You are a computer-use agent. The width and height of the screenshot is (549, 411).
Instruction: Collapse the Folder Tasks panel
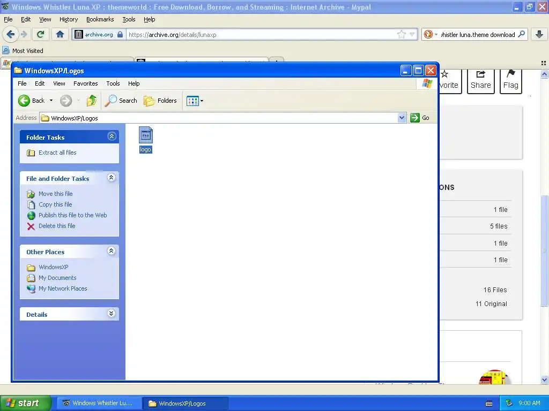point(112,136)
